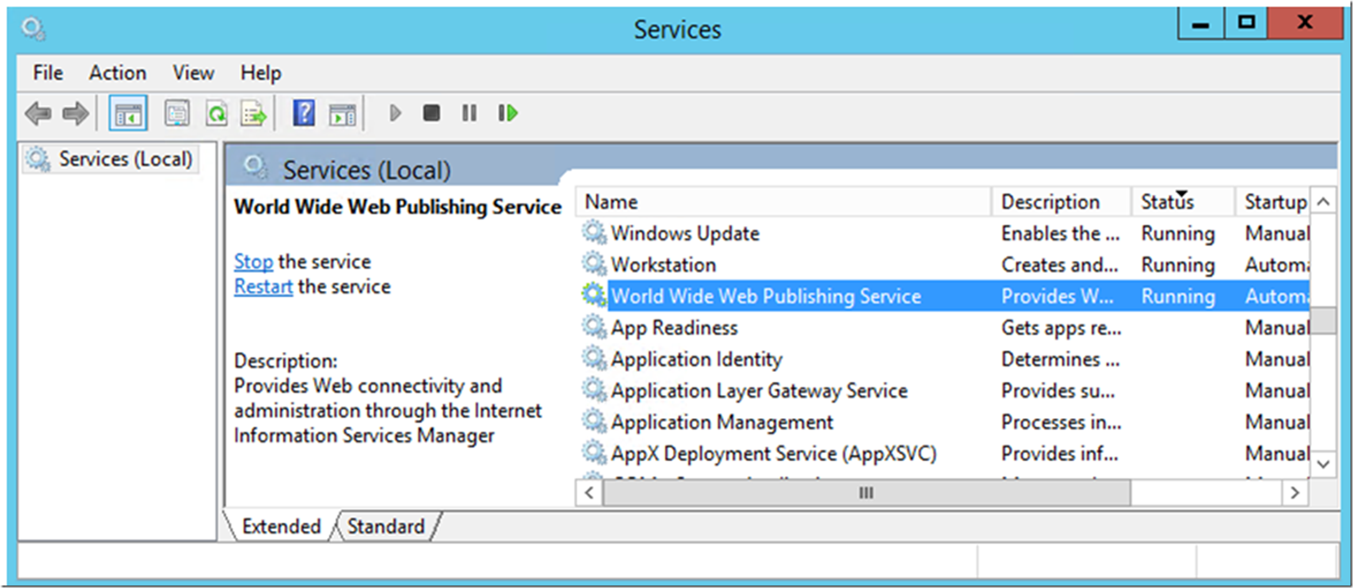Sort by the Name column header
The image size is (1353, 588).
pos(784,202)
